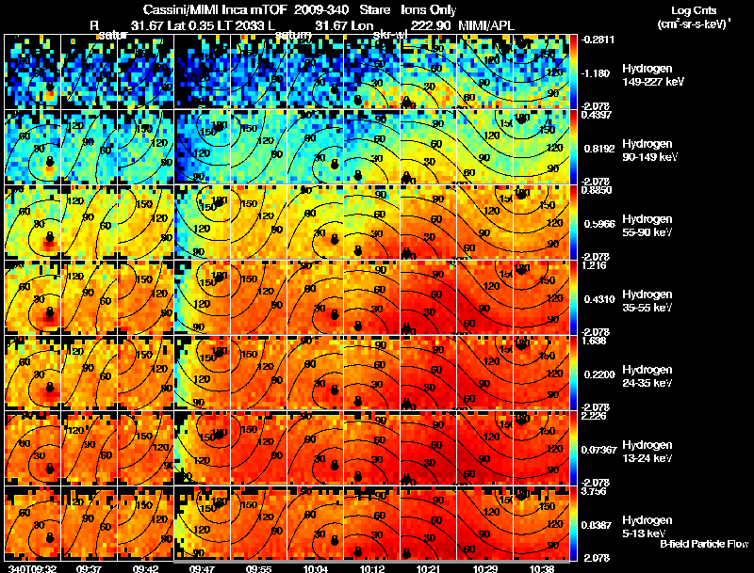Select the colorbar value '3.756'
754x573 pixels.
[594, 491]
